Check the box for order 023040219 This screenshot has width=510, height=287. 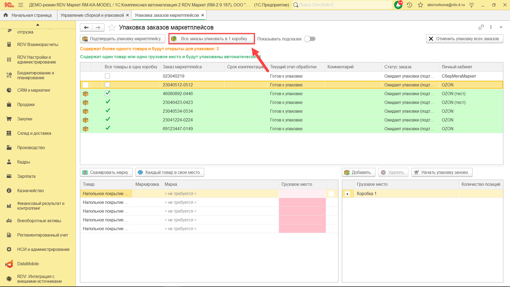(x=107, y=76)
